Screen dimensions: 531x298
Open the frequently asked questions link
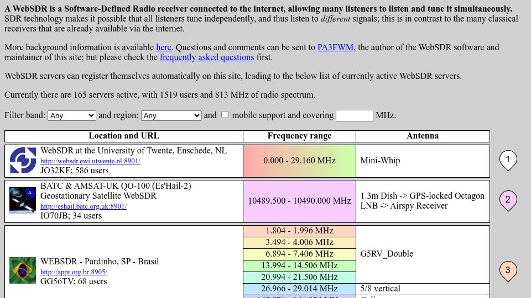pyautogui.click(x=207, y=57)
